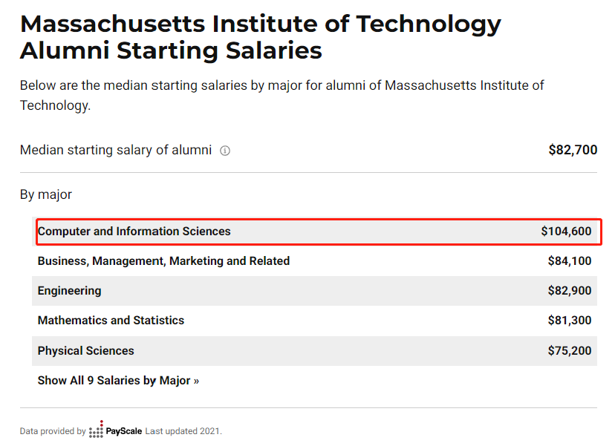The height and width of the screenshot is (446, 615).
Task: Click the Last updated 2021 text
Action: pos(183,431)
